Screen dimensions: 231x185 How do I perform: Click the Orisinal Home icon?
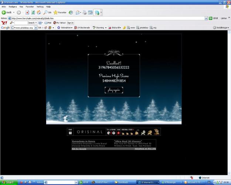(x=70, y=132)
